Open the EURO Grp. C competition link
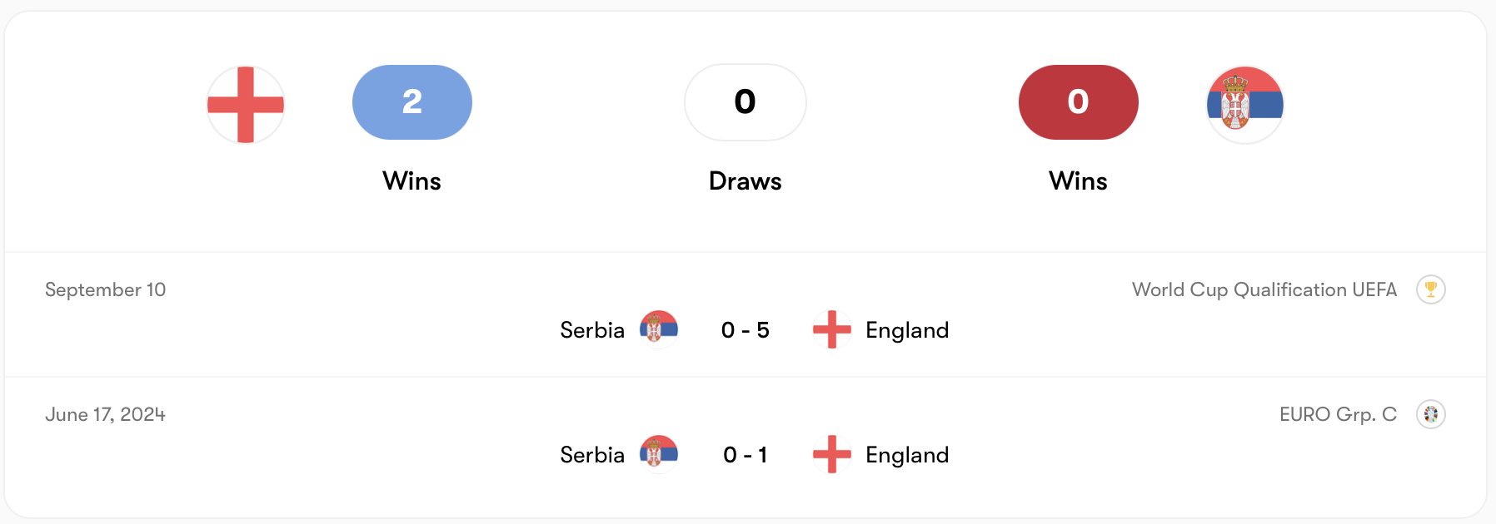 tap(1337, 414)
